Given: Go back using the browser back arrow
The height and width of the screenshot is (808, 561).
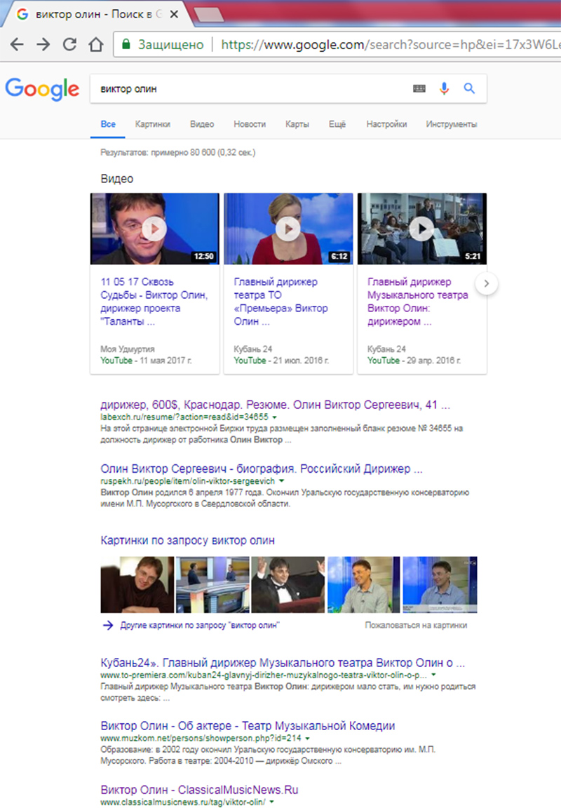Looking at the screenshot, I should click(17, 44).
